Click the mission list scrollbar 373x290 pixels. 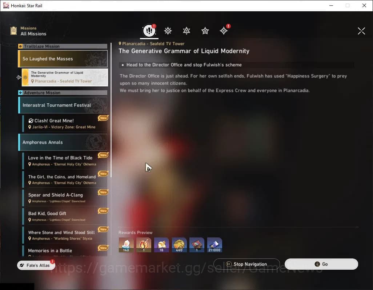(111, 110)
